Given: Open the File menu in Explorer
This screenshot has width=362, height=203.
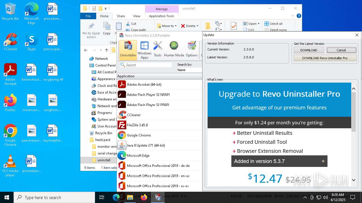Looking at the screenshot, I should (88, 16).
